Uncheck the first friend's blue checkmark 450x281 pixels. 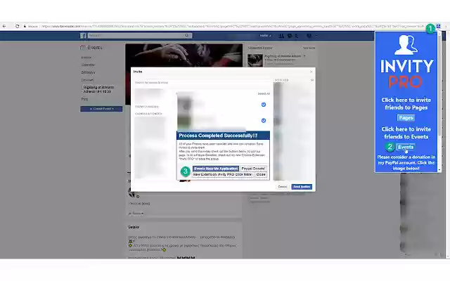(264, 105)
